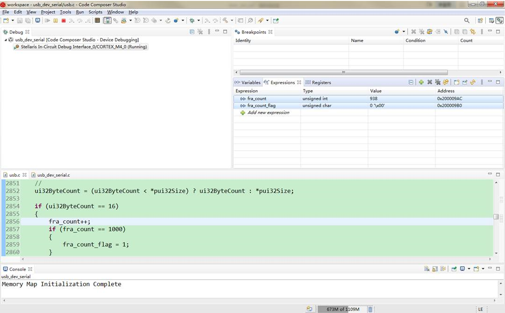The width and height of the screenshot is (505, 313).
Task: Toggle Skip All Breakpoints in Breakpoints panel
Action: click(x=445, y=32)
